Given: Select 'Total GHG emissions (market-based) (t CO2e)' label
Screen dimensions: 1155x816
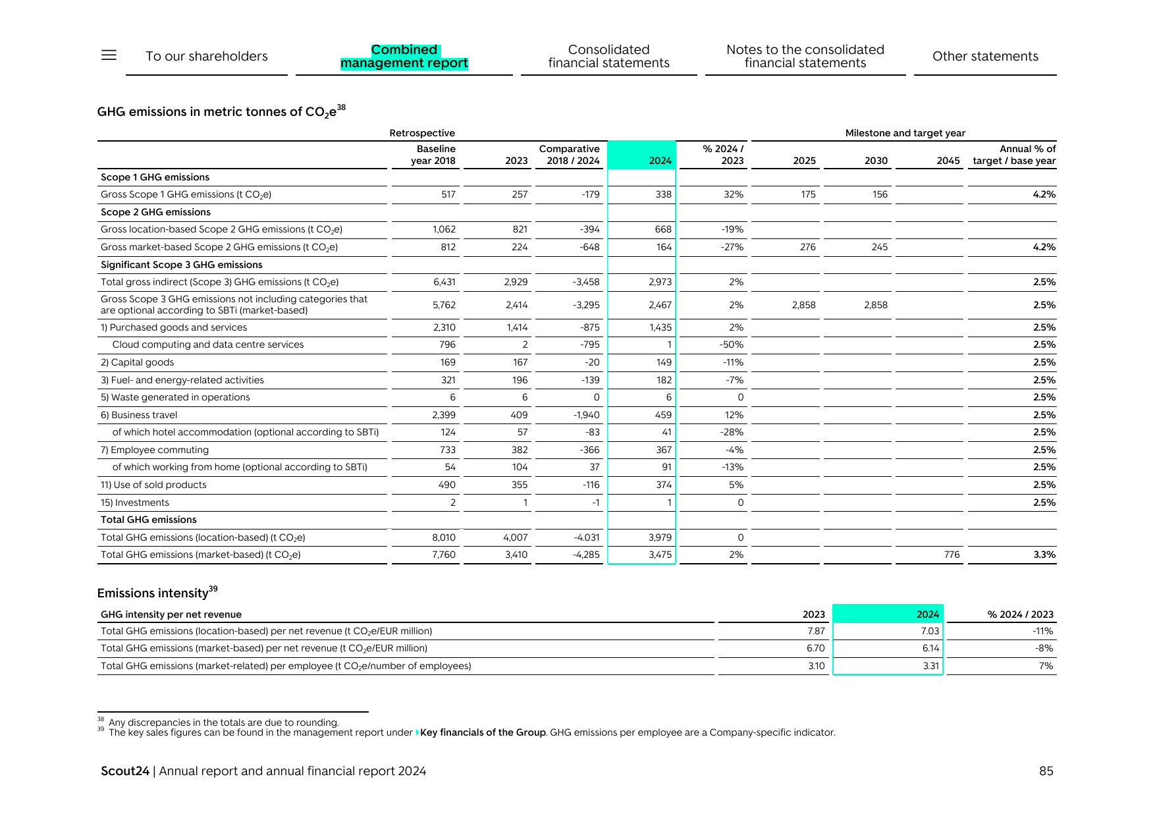Looking at the screenshot, I should (201, 555).
